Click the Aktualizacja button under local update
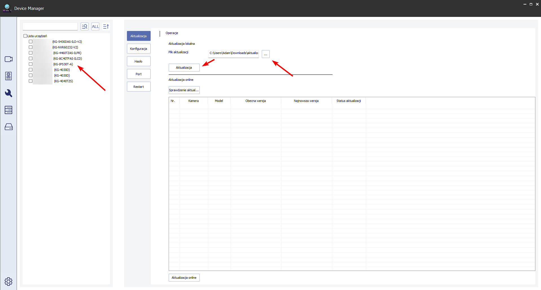Image resolution: width=541 pixels, height=290 pixels. (184, 68)
